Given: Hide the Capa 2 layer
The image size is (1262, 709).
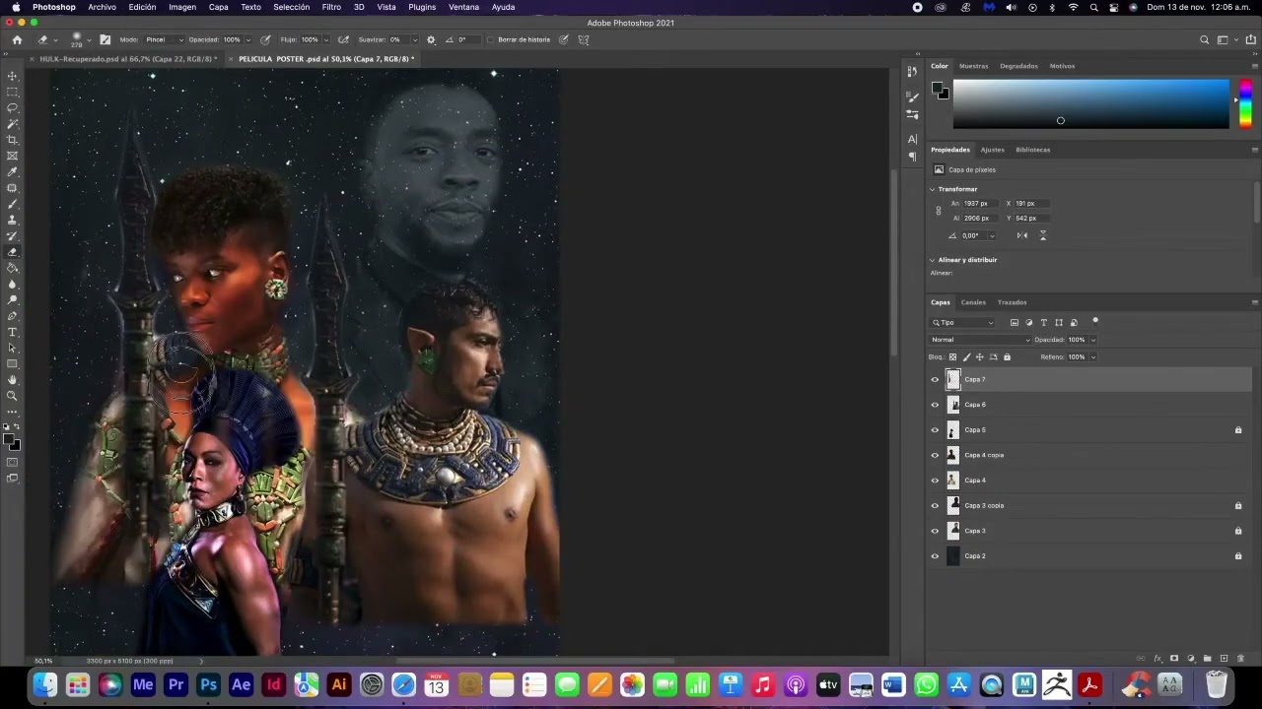Looking at the screenshot, I should [935, 556].
